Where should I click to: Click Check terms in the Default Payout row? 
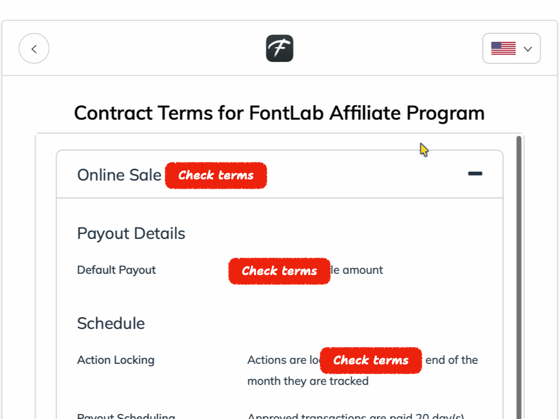279,271
